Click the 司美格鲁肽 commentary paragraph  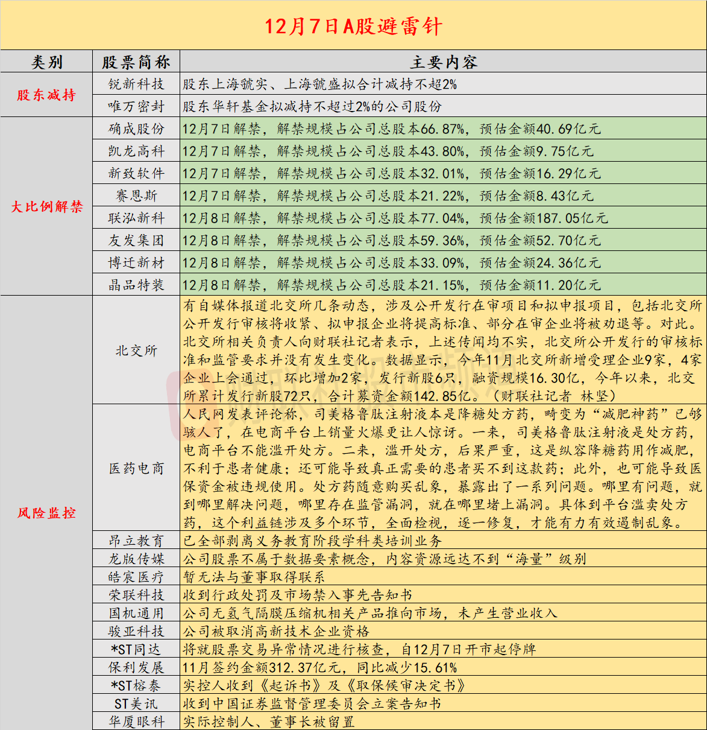pos(443,468)
